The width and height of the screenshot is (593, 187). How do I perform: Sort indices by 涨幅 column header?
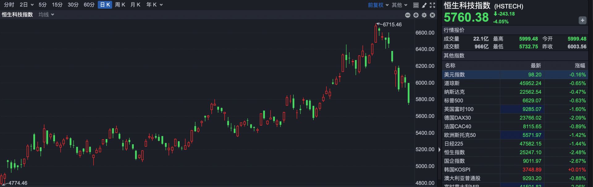point(580,65)
